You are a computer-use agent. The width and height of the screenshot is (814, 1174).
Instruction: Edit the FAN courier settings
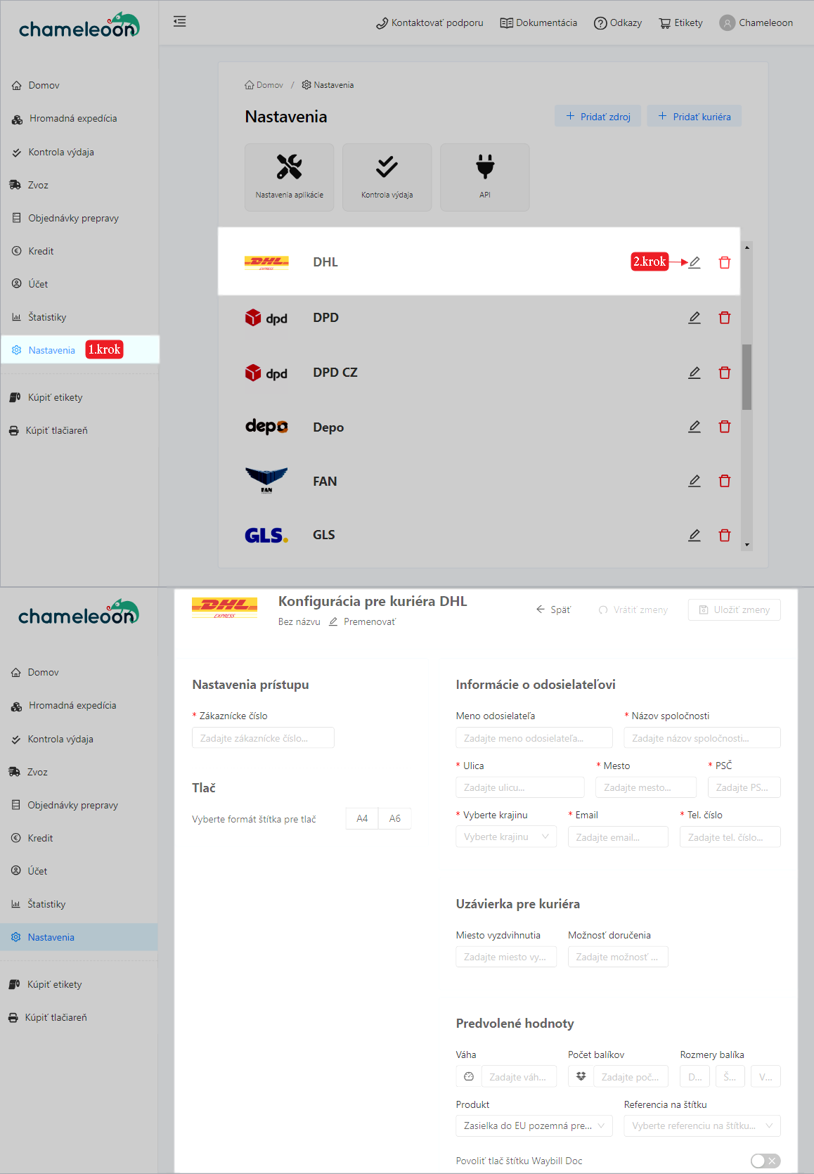694,481
